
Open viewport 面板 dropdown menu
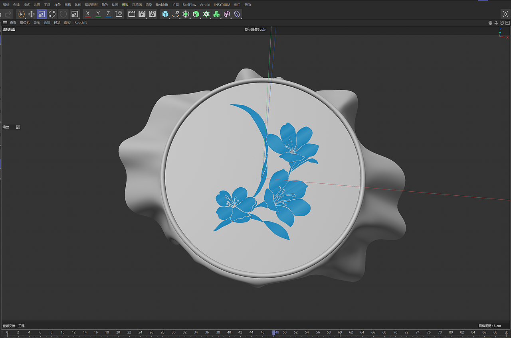[x=67, y=23]
